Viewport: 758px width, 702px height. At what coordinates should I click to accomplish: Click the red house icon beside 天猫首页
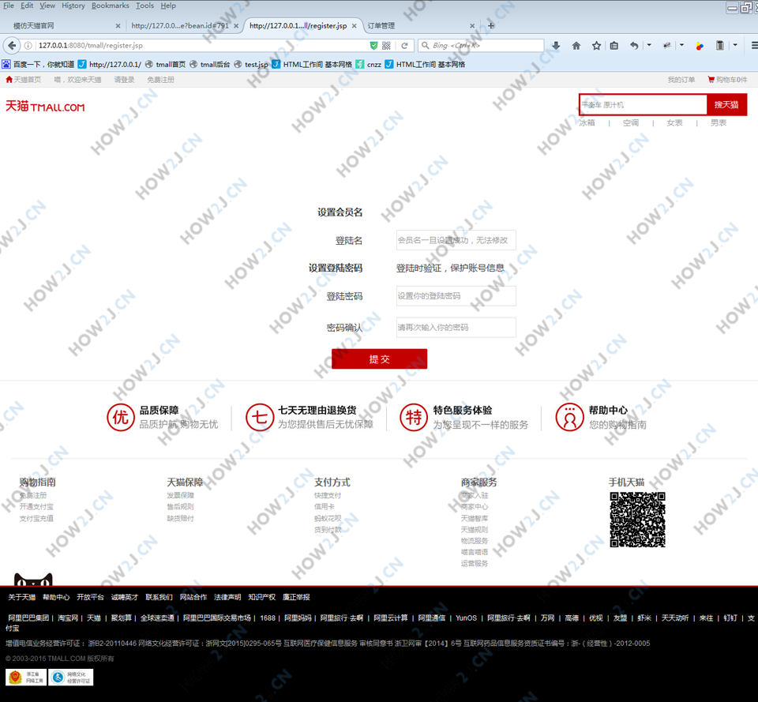point(9,79)
